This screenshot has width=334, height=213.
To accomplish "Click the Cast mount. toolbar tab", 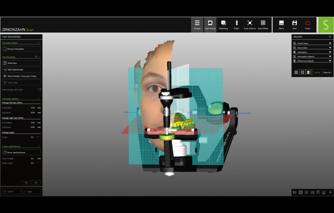I will click(210, 24).
